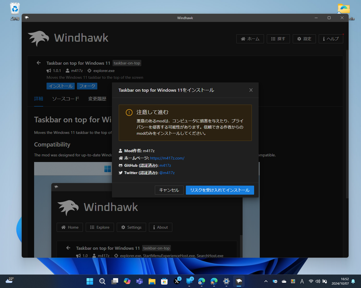Open File Explorer from the taskbar
The width and height of the screenshot is (361, 288).
tap(152, 281)
